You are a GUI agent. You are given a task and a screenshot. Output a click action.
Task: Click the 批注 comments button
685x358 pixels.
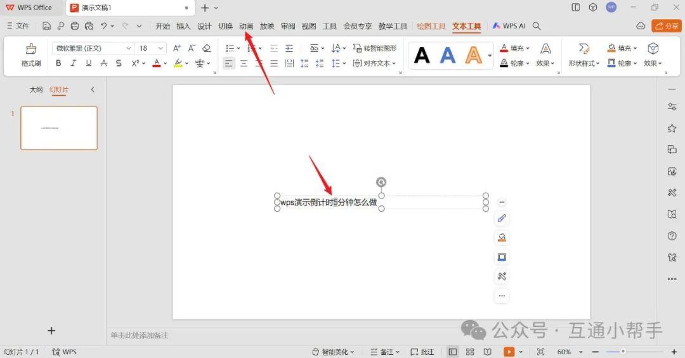pos(422,352)
